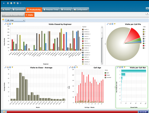
Task: Switch to the Operations tab
Action: pyautogui.click(x=18, y=10)
